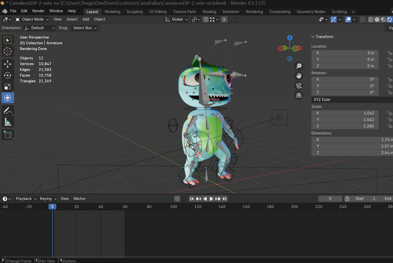This screenshot has height=263, width=393.
Task: Select the Cursor tool in the toolbar
Action: [x=8, y=52]
